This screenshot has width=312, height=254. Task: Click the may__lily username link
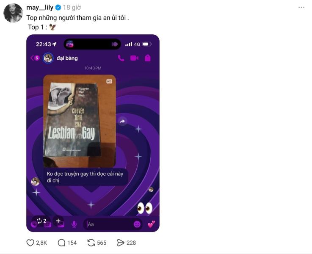(x=40, y=8)
